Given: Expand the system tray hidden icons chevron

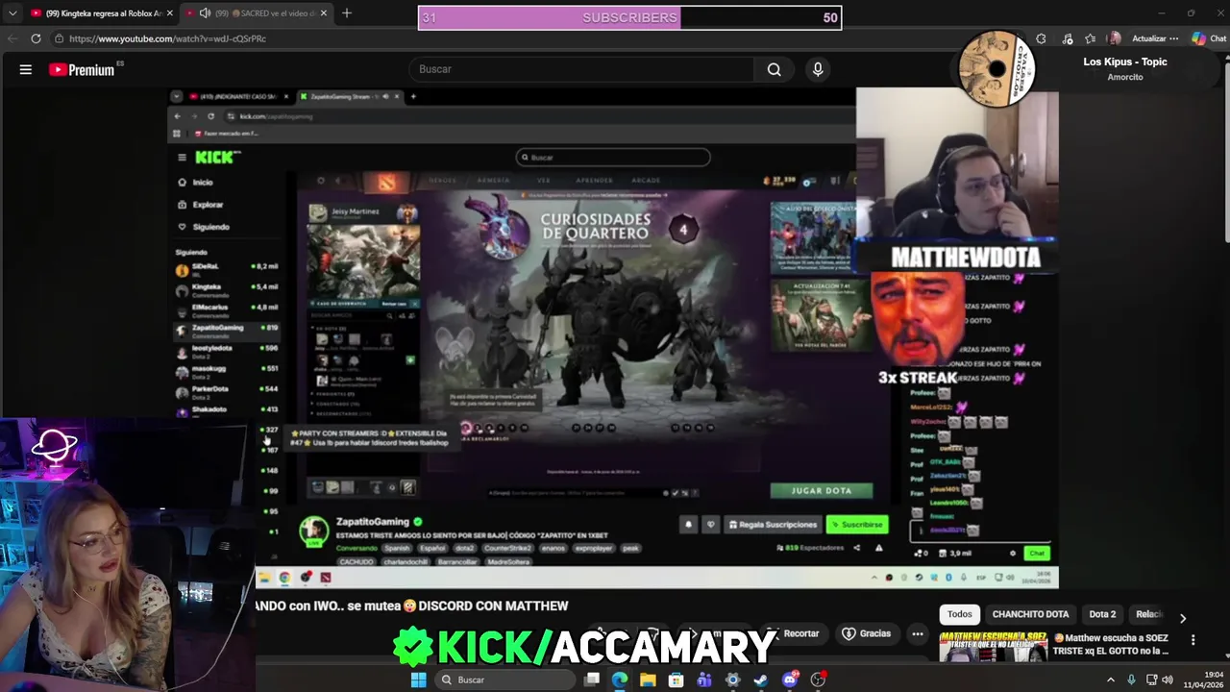Looking at the screenshot, I should [1111, 680].
